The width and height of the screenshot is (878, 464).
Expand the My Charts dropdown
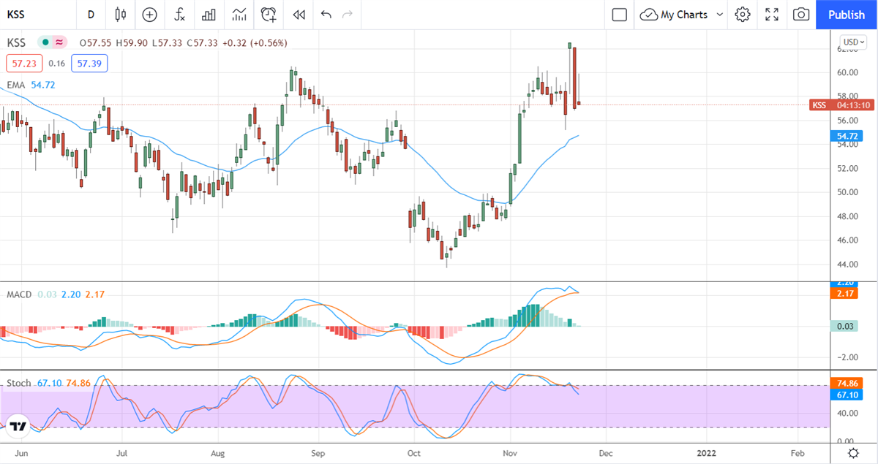(x=720, y=15)
